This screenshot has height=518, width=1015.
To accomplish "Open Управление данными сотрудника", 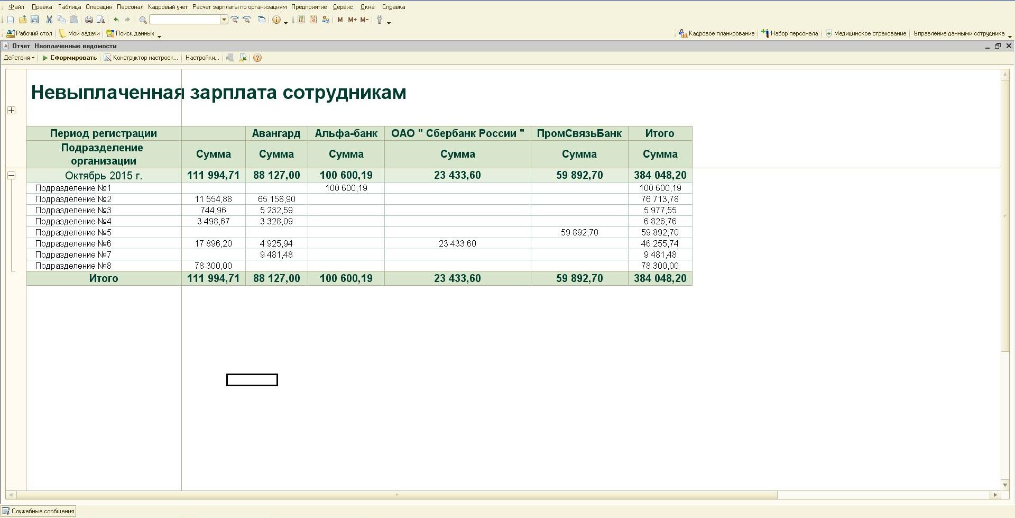I will [959, 33].
